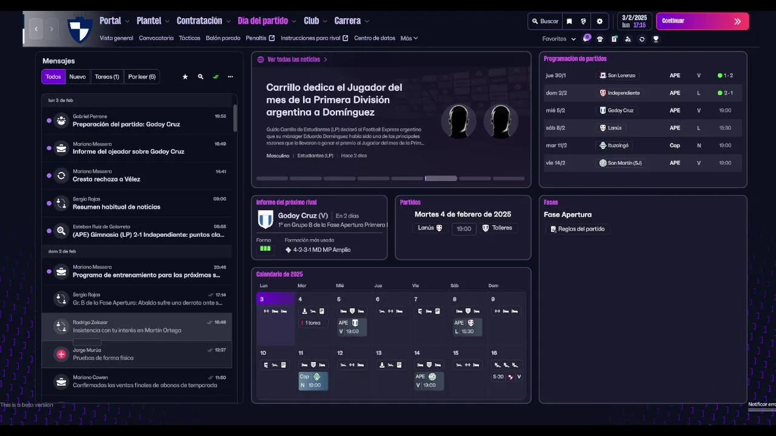Viewport: 776px width, 436px height.
Task: Click the star filter in Mensajes
Action: pos(185,77)
